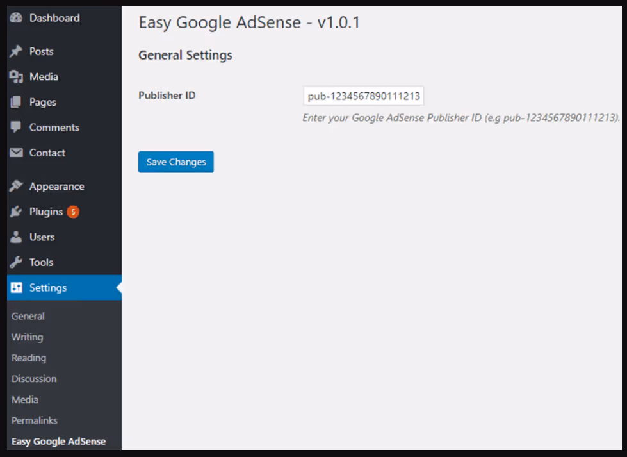Open the Users menu

42,237
